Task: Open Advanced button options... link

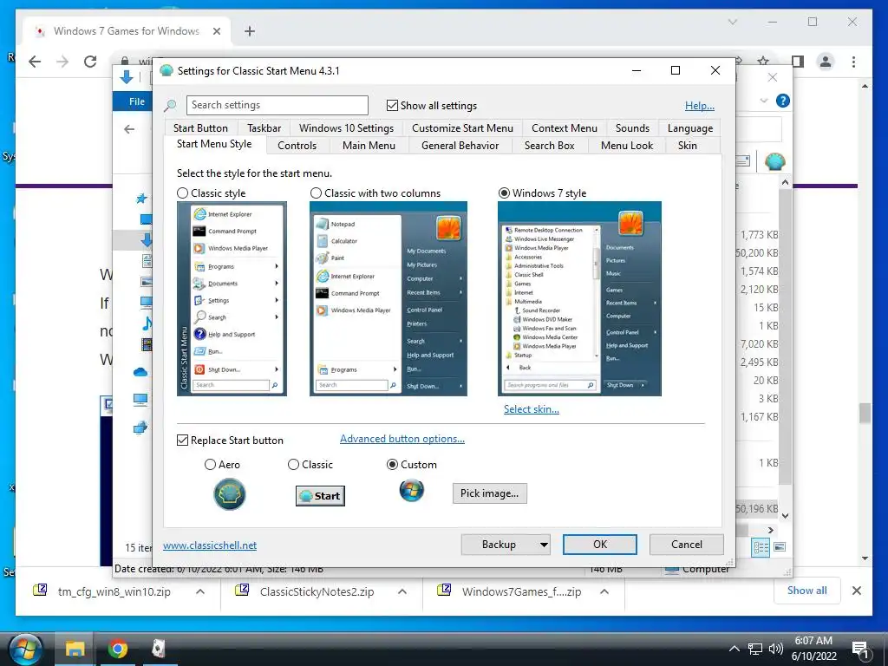Action: point(402,439)
